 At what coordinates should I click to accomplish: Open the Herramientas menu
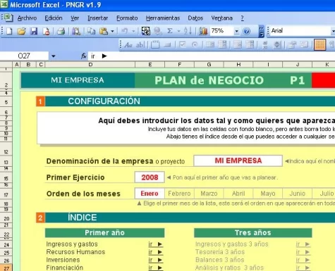(x=163, y=18)
